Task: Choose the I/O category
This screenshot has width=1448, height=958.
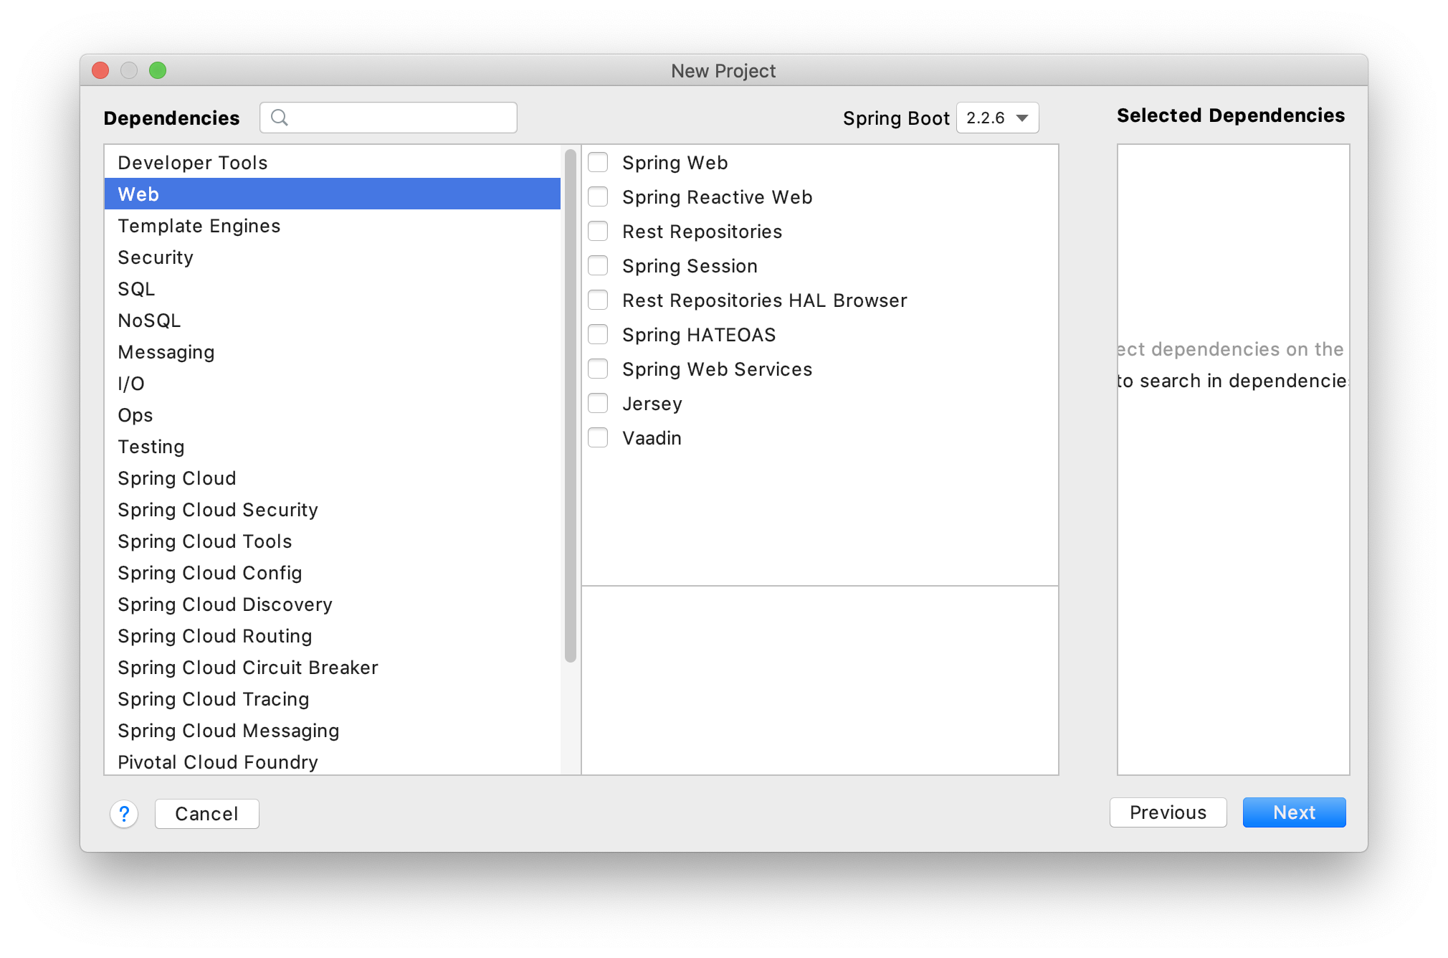Action: (333, 384)
